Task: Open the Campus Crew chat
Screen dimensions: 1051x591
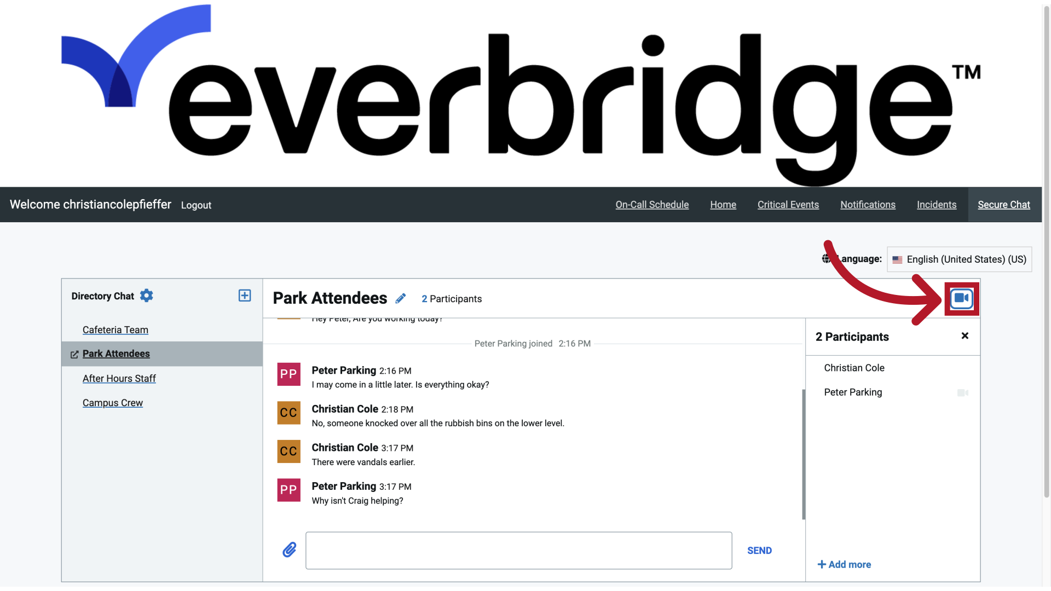Action: tap(113, 403)
